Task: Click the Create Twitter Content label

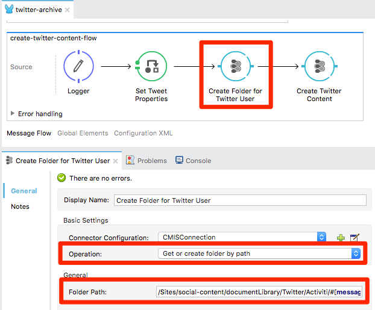Action: [x=319, y=95]
